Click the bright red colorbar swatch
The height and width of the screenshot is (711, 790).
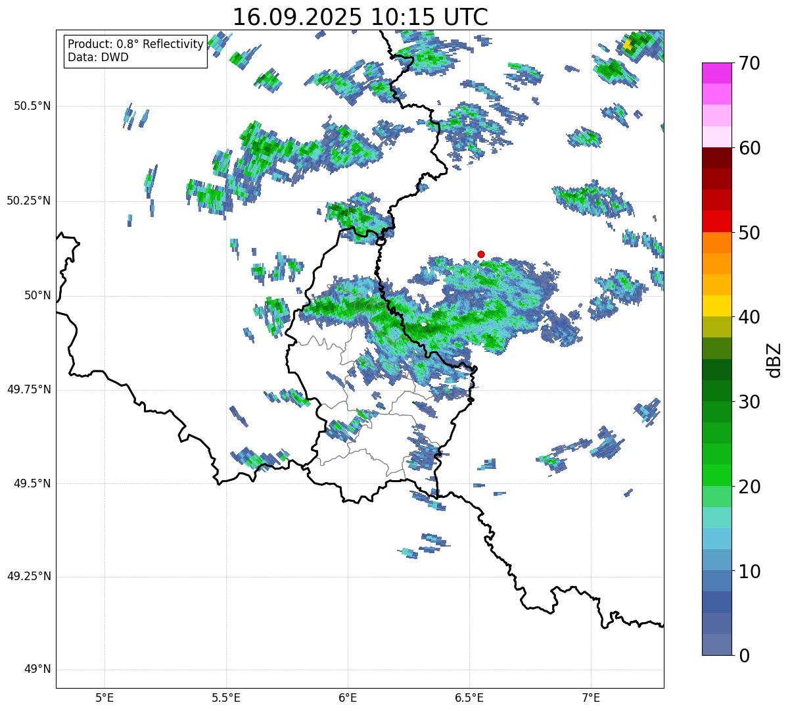pos(716,222)
